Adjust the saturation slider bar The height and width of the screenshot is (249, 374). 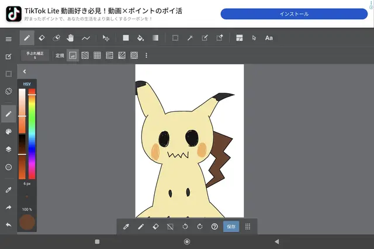pos(22,111)
